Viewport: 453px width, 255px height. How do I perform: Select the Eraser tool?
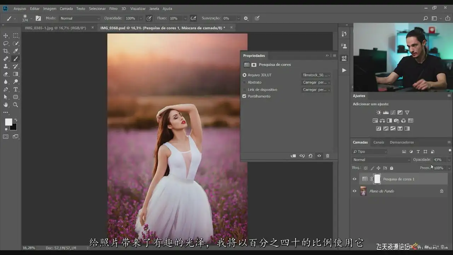6,74
